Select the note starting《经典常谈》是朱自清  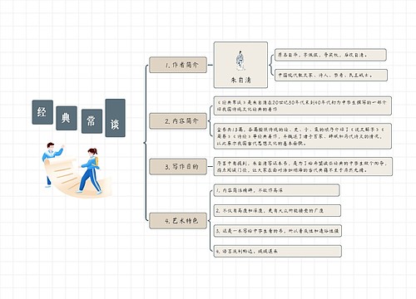[x=303, y=105]
